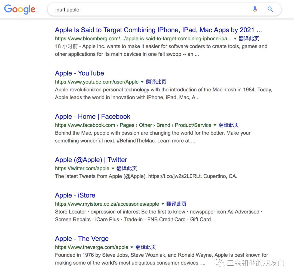Screen dimensions: 294x276
Task: Expand the dropdown arrow beside twitter.com/apple URL
Action: tap(113, 168)
